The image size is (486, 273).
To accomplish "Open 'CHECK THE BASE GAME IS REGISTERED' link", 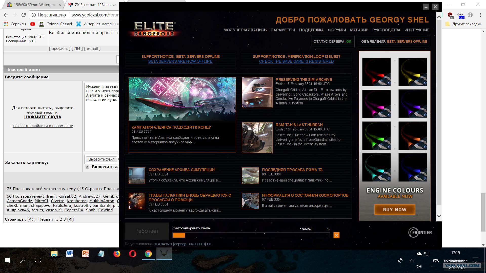I will 296,61.
